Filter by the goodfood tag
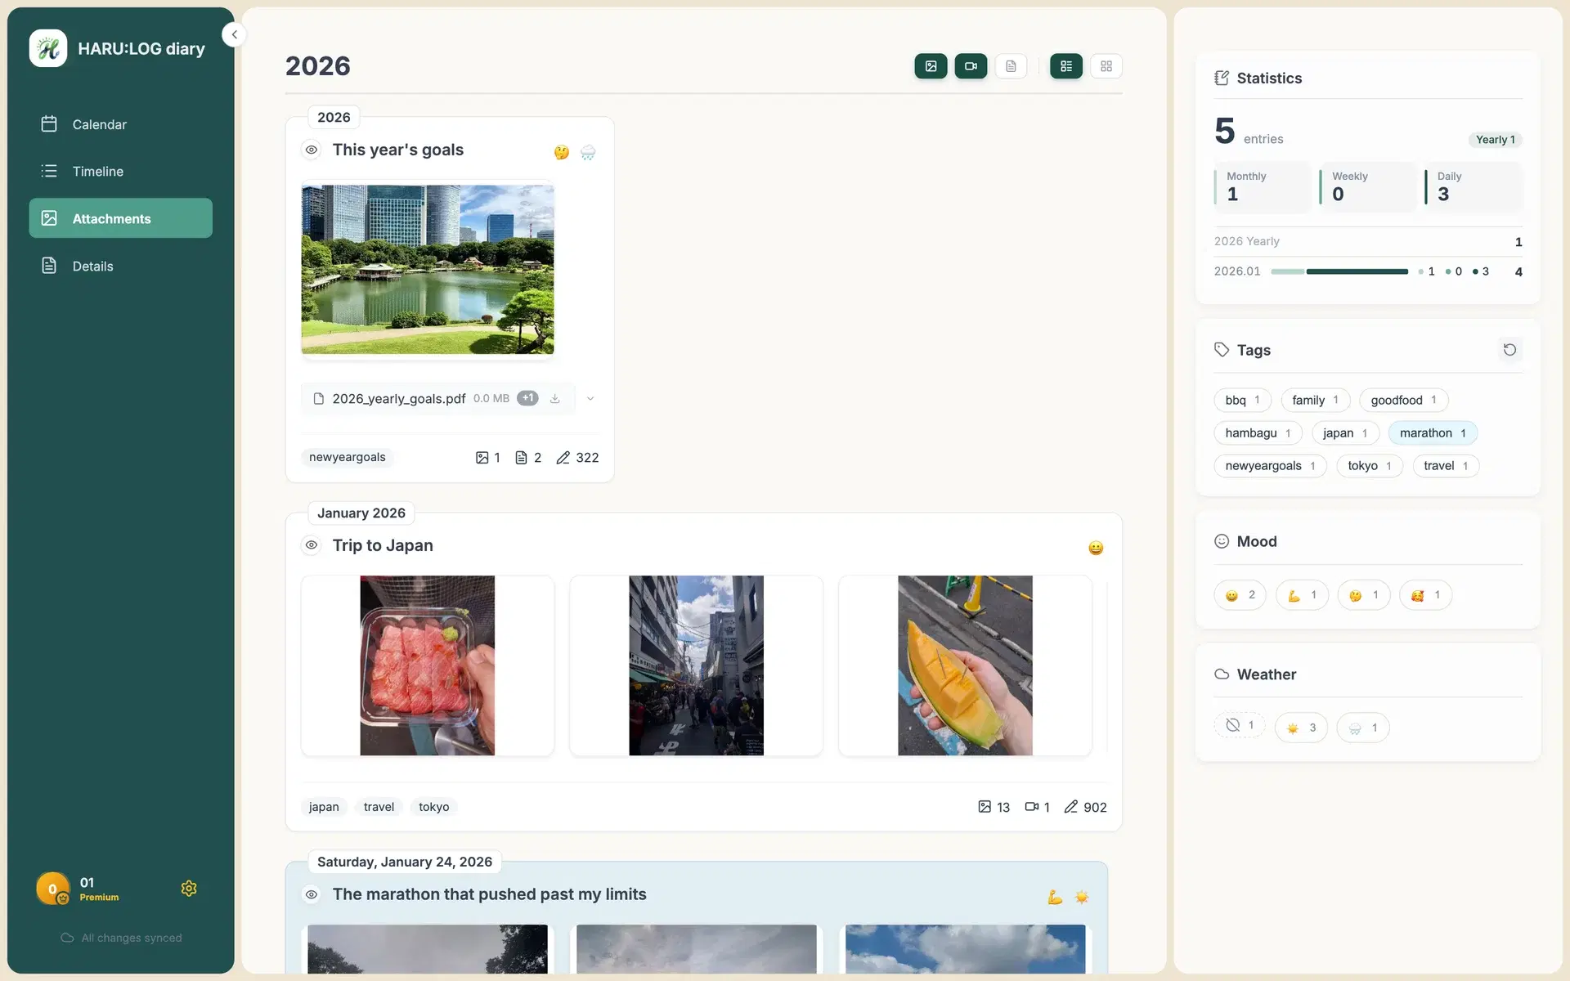 tap(1403, 400)
